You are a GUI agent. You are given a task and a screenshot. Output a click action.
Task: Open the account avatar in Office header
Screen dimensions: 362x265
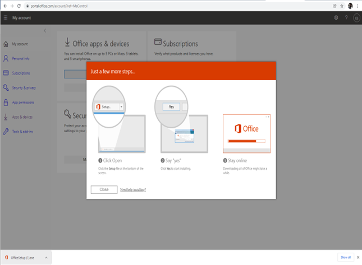(x=356, y=18)
